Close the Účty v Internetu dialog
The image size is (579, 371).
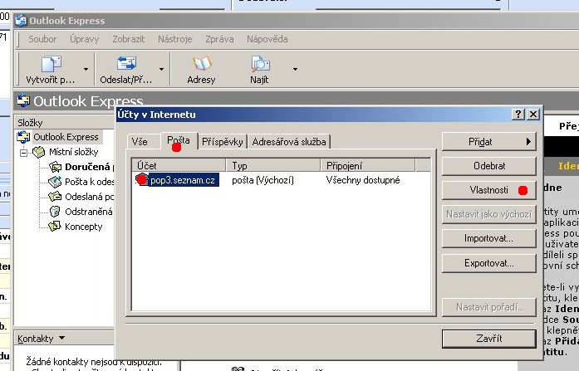[x=533, y=115]
